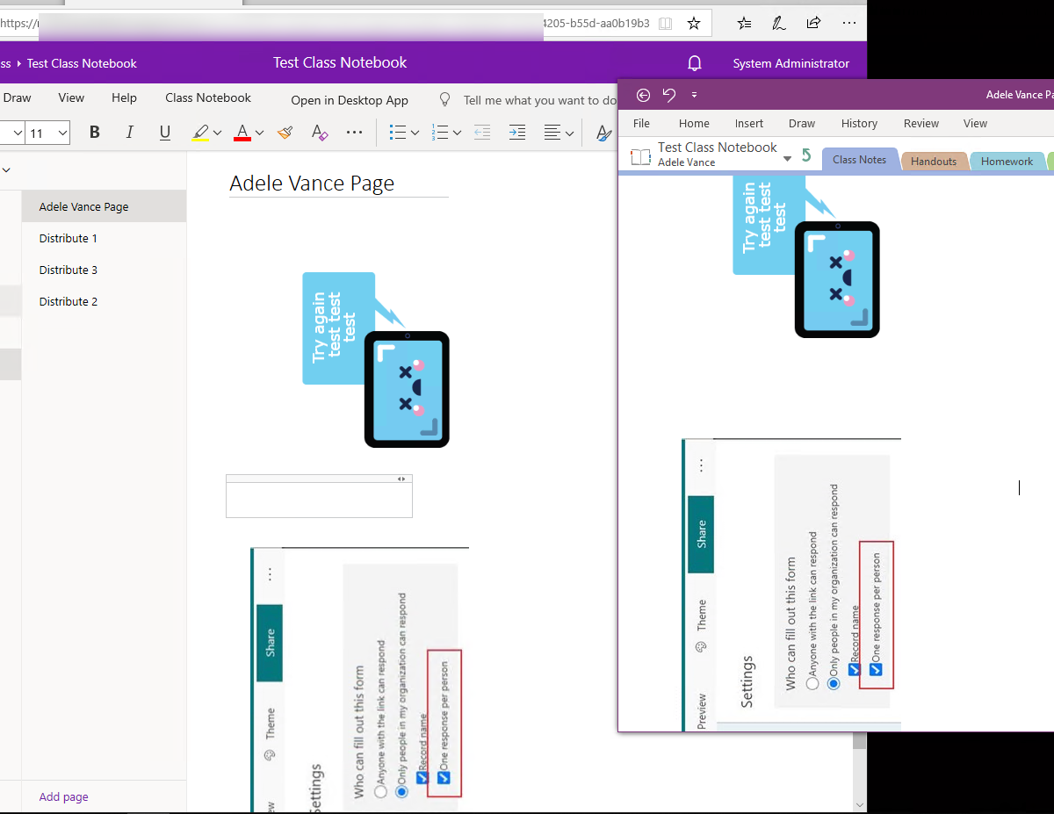Select the Format Painter brush icon
The image size is (1054, 814).
coord(285,133)
